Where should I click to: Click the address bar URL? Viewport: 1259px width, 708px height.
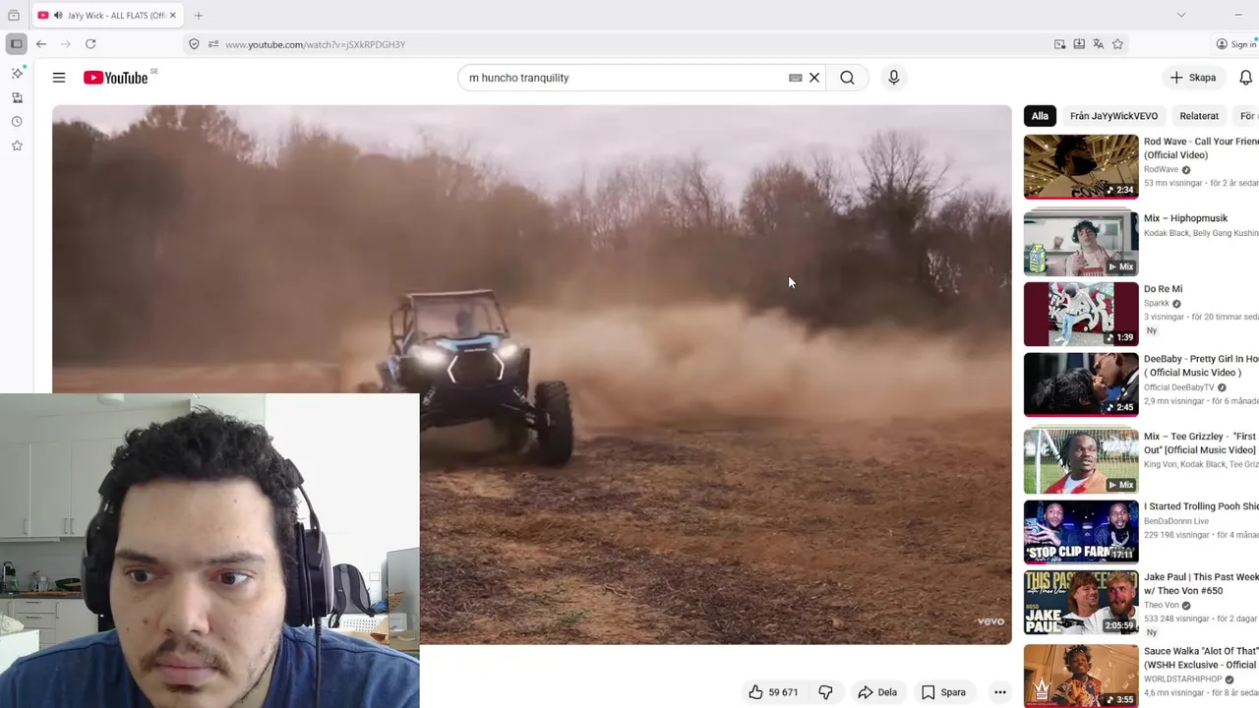(x=315, y=44)
